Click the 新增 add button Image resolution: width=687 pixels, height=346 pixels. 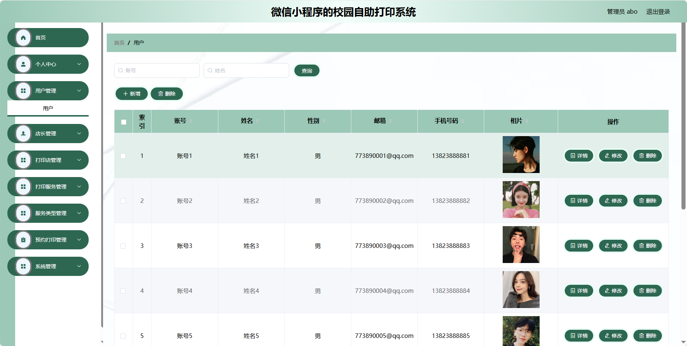point(131,94)
